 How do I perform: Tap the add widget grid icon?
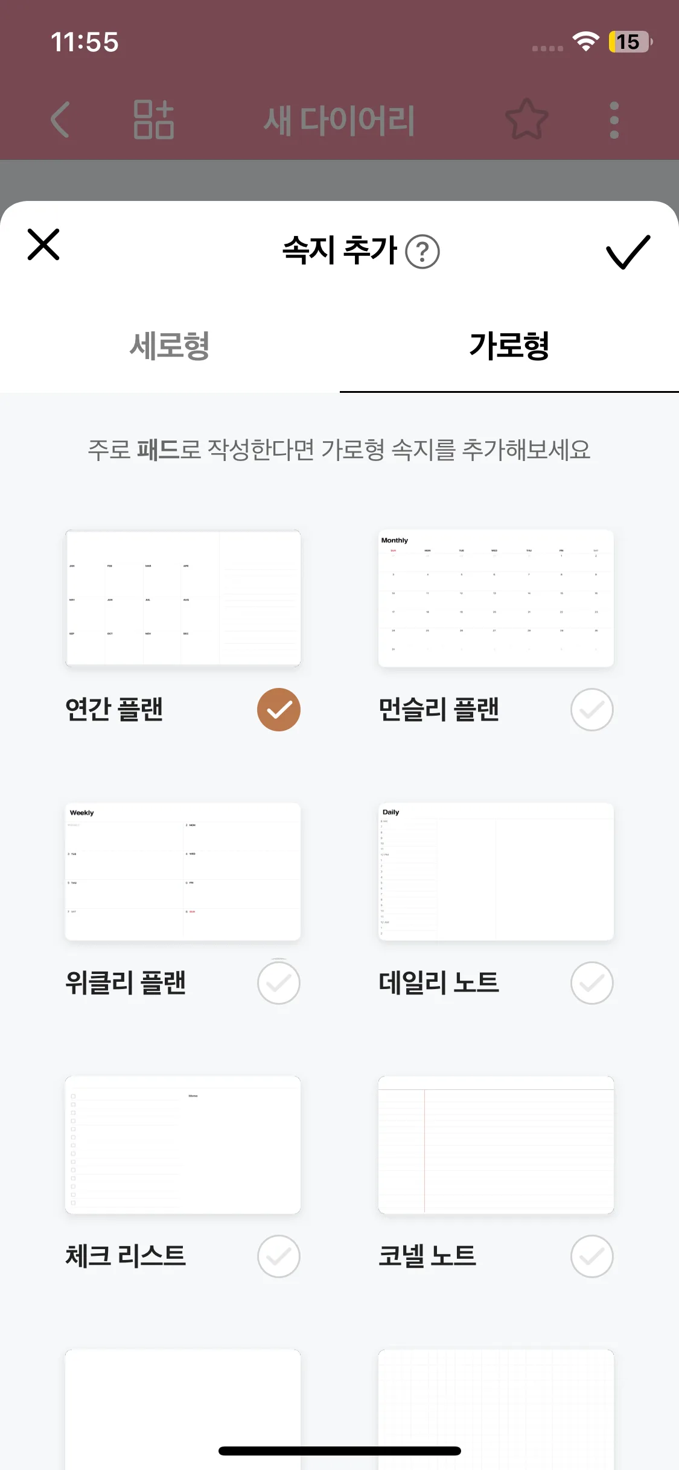(x=153, y=119)
